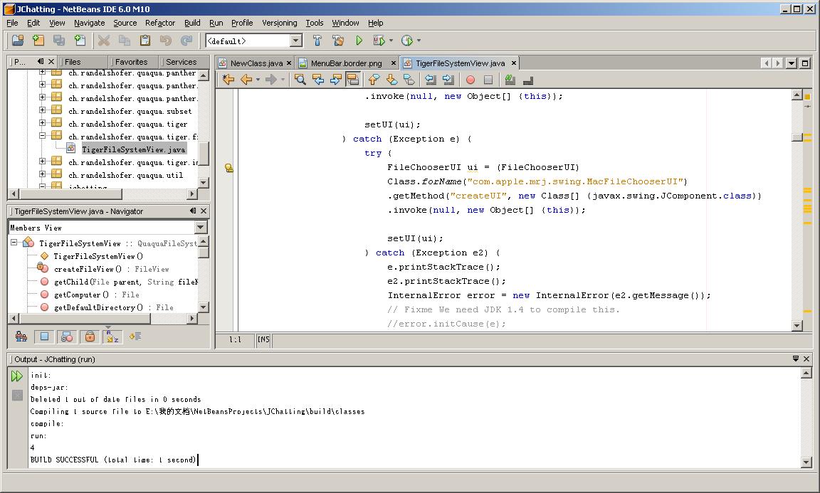Go to next bookmark icon
820x493 pixels.
(391, 80)
